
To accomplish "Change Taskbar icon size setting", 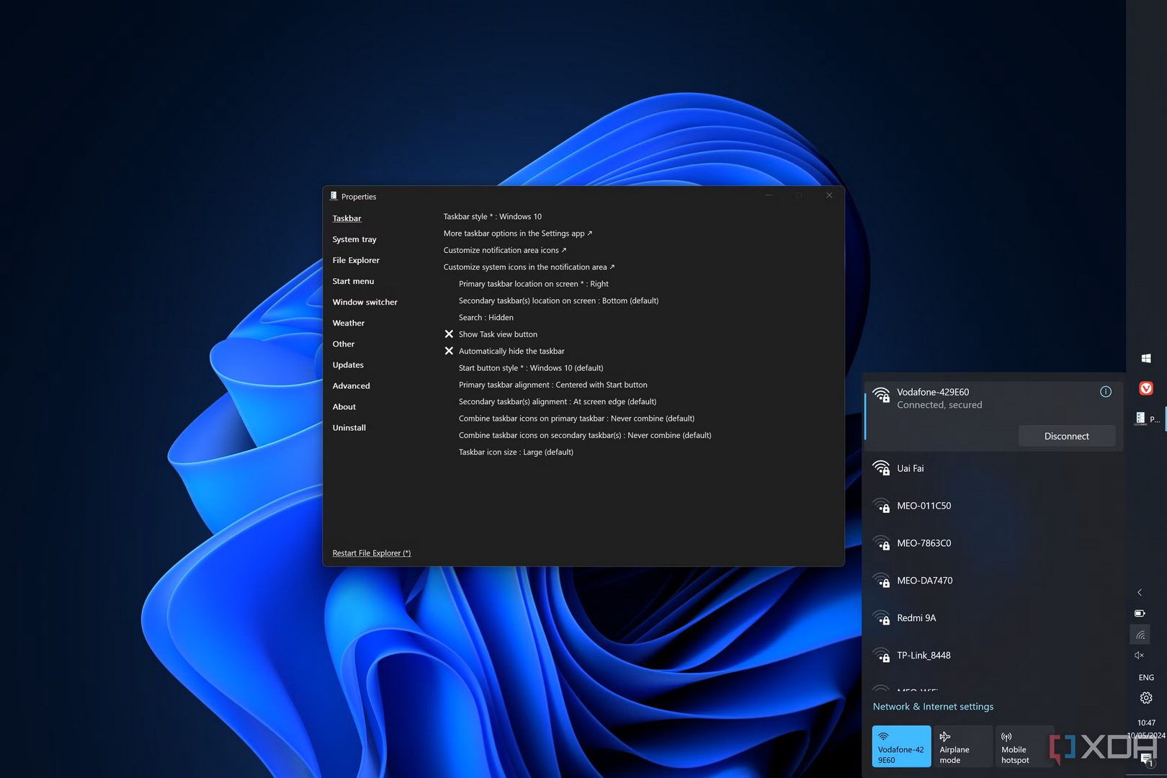I will pos(516,452).
